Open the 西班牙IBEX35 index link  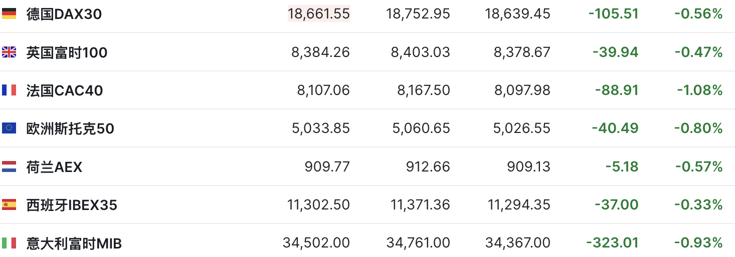[x=72, y=205]
